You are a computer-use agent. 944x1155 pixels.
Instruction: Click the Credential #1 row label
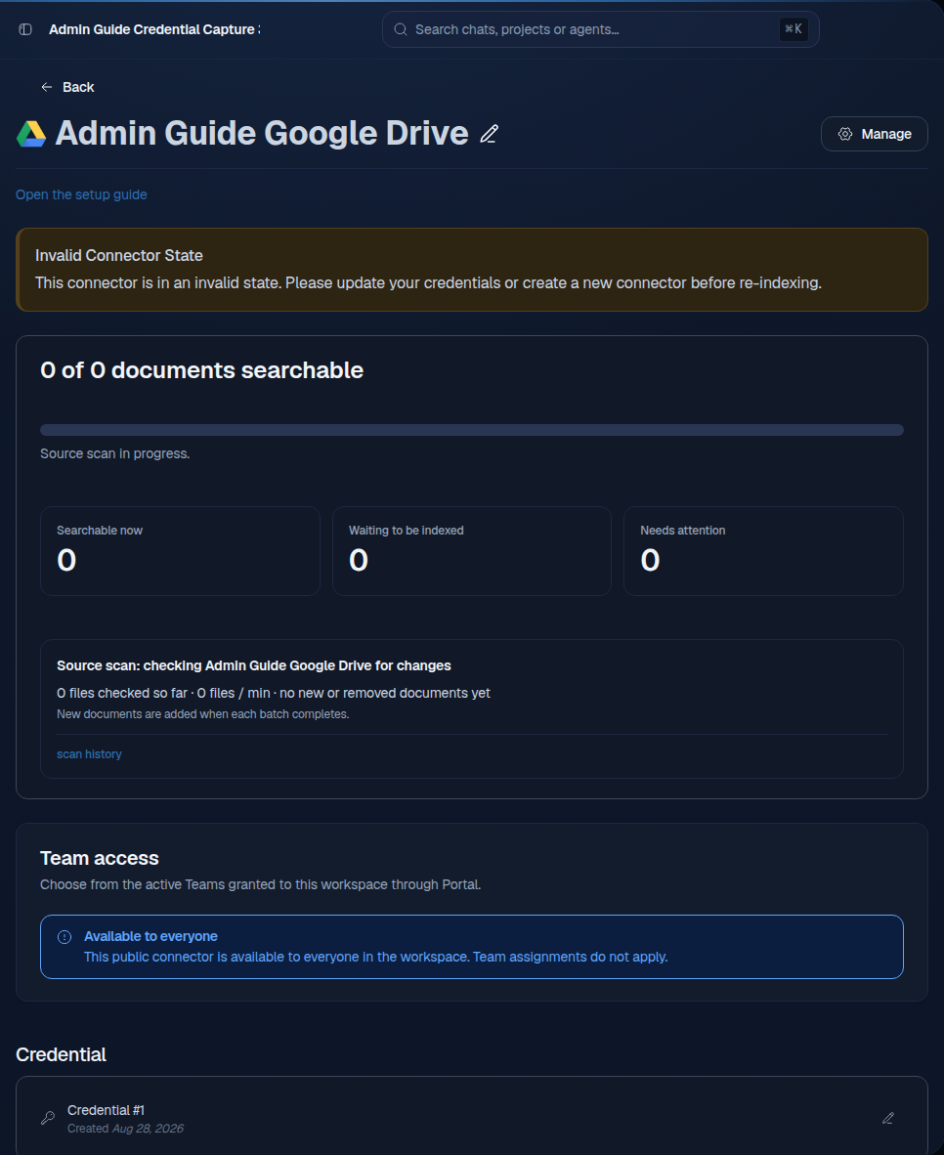point(106,1110)
